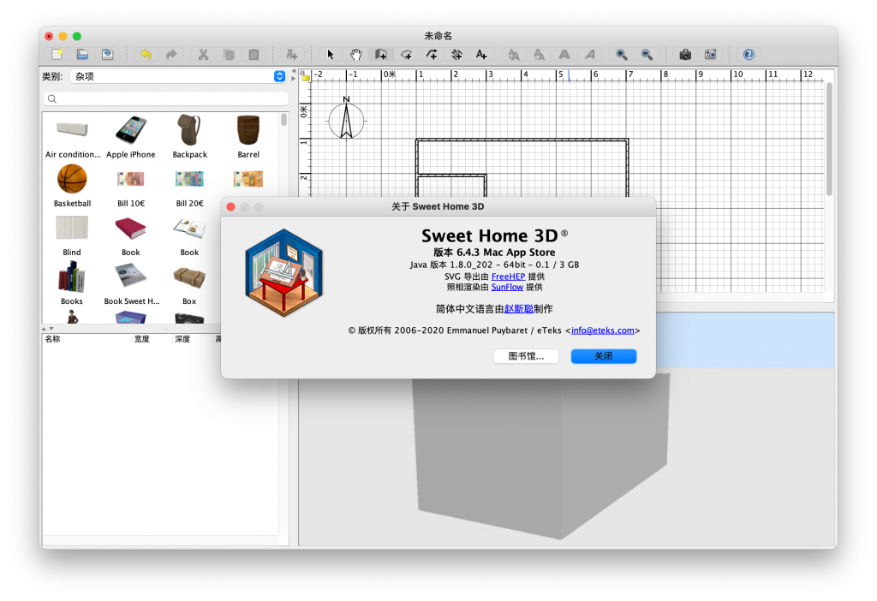Open the FreeHEP link
877x601 pixels.
coord(508,277)
